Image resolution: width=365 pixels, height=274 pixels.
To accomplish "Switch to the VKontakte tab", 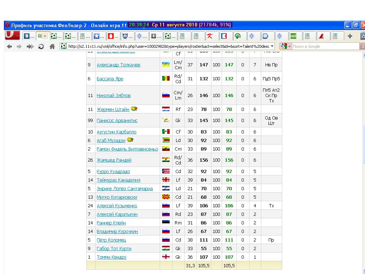I will coord(28,36).
